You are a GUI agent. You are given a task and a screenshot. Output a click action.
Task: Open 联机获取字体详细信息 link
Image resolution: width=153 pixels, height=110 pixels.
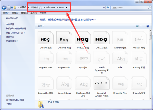point(16,29)
